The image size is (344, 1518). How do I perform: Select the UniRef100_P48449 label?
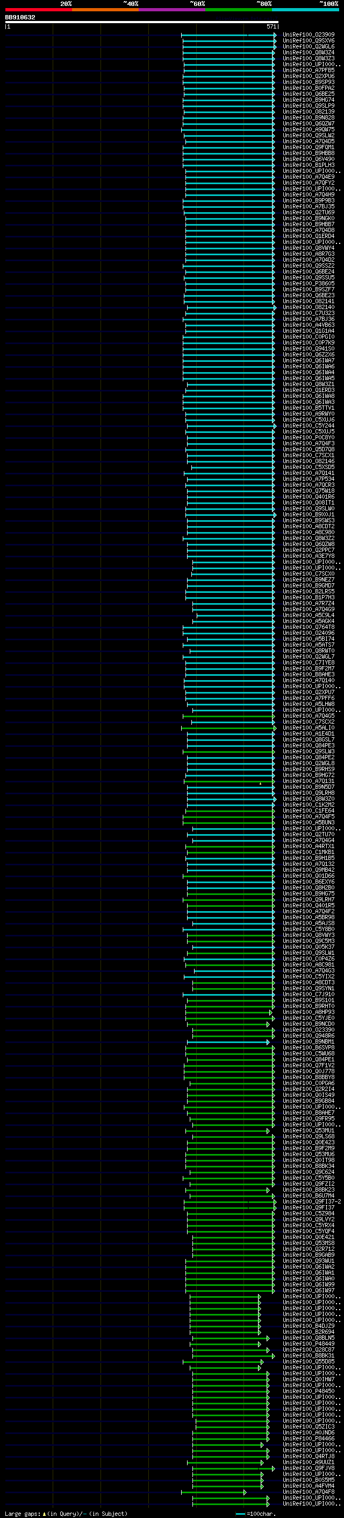tap(309, 1344)
